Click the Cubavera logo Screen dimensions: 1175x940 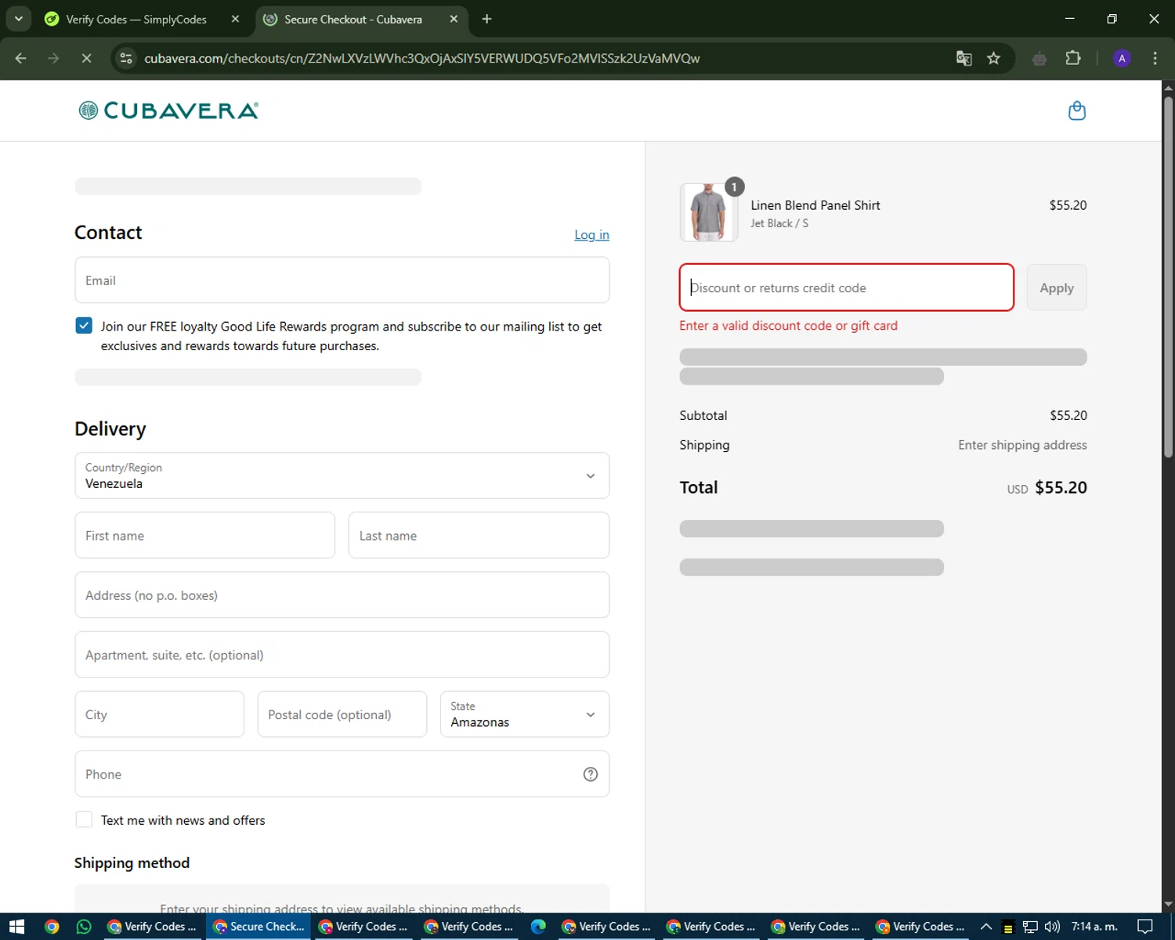(x=168, y=110)
